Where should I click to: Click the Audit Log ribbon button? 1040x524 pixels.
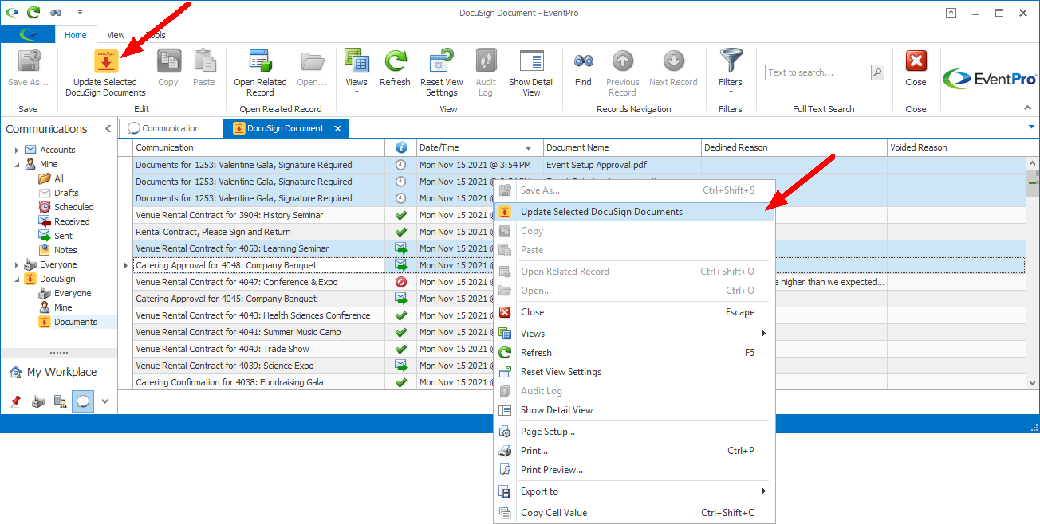pos(486,73)
